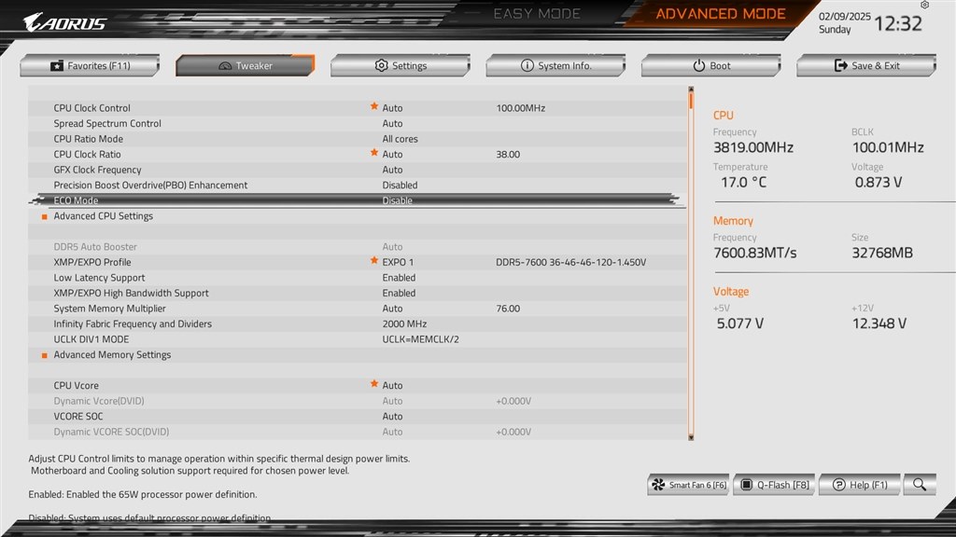Screen dimensions: 956x537
Task: Click the AORUS logo
Action: (64, 23)
